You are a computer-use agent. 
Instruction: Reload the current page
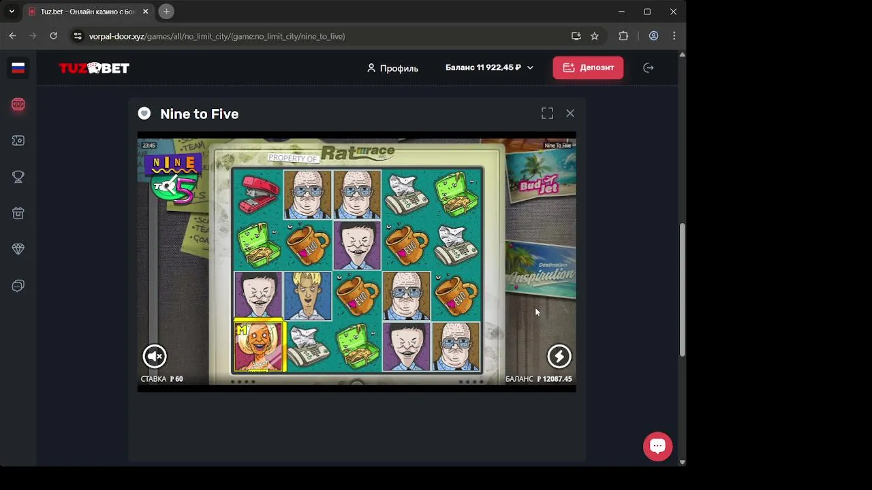pos(53,36)
